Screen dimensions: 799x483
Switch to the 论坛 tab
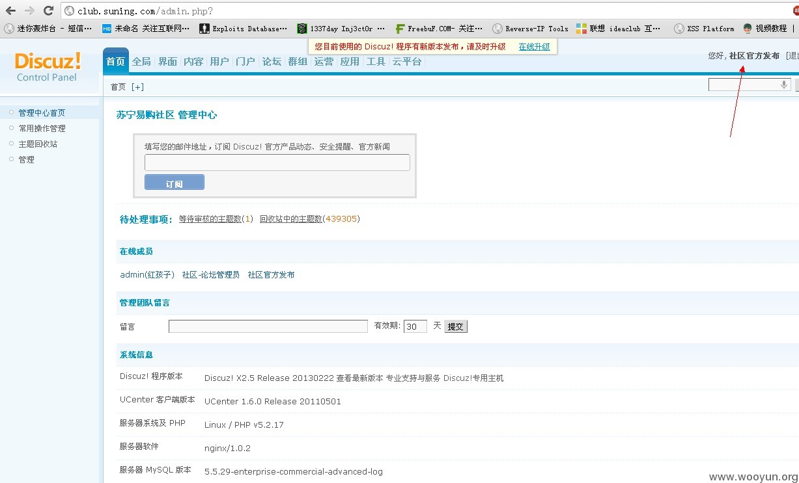click(x=272, y=62)
